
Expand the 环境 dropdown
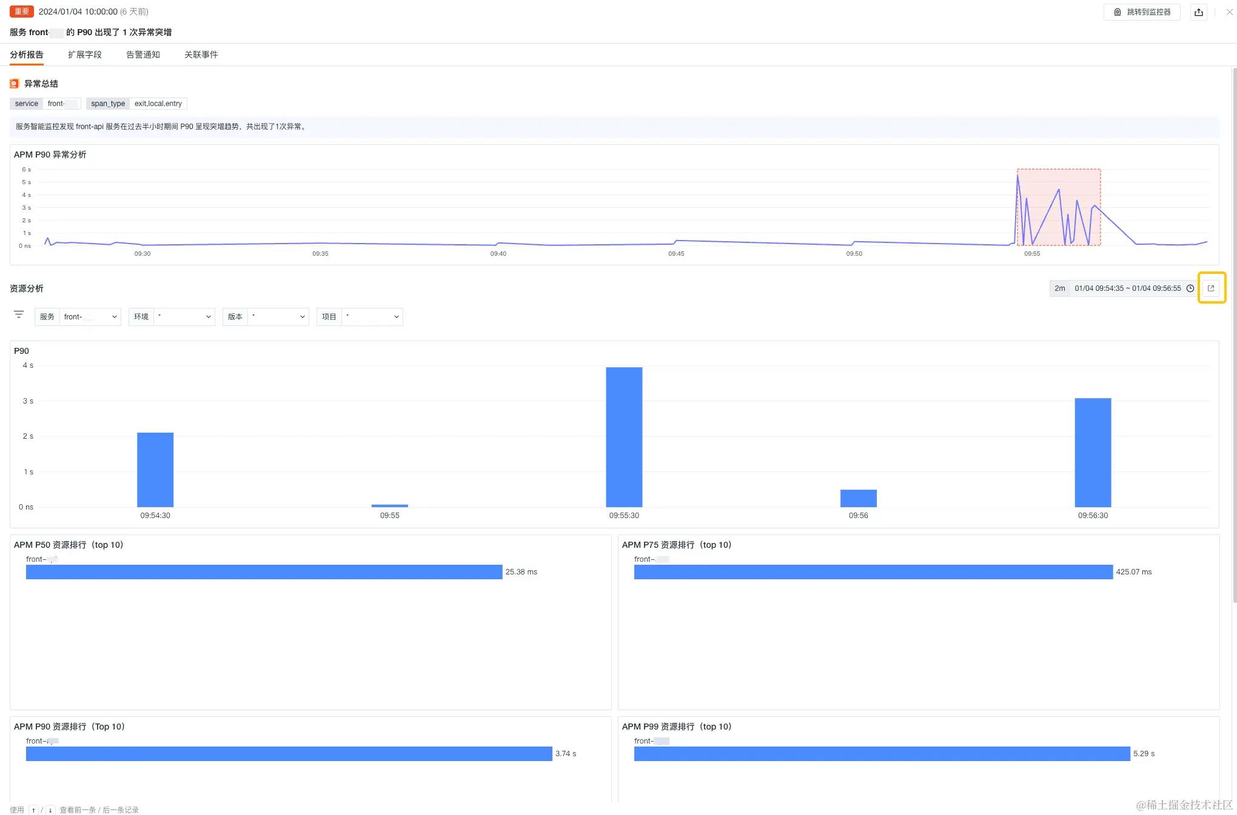click(184, 317)
